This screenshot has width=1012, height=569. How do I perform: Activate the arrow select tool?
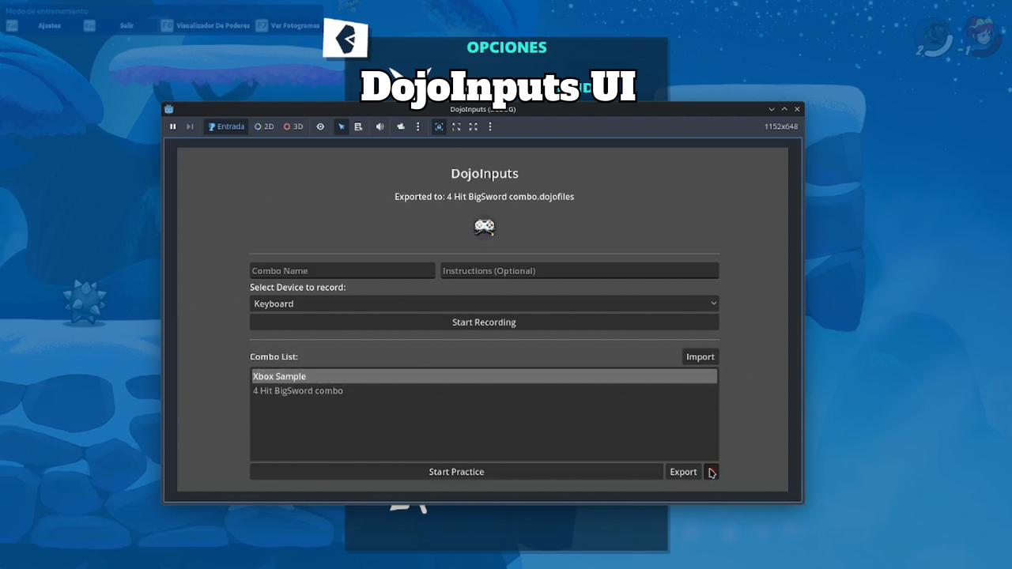click(x=342, y=126)
